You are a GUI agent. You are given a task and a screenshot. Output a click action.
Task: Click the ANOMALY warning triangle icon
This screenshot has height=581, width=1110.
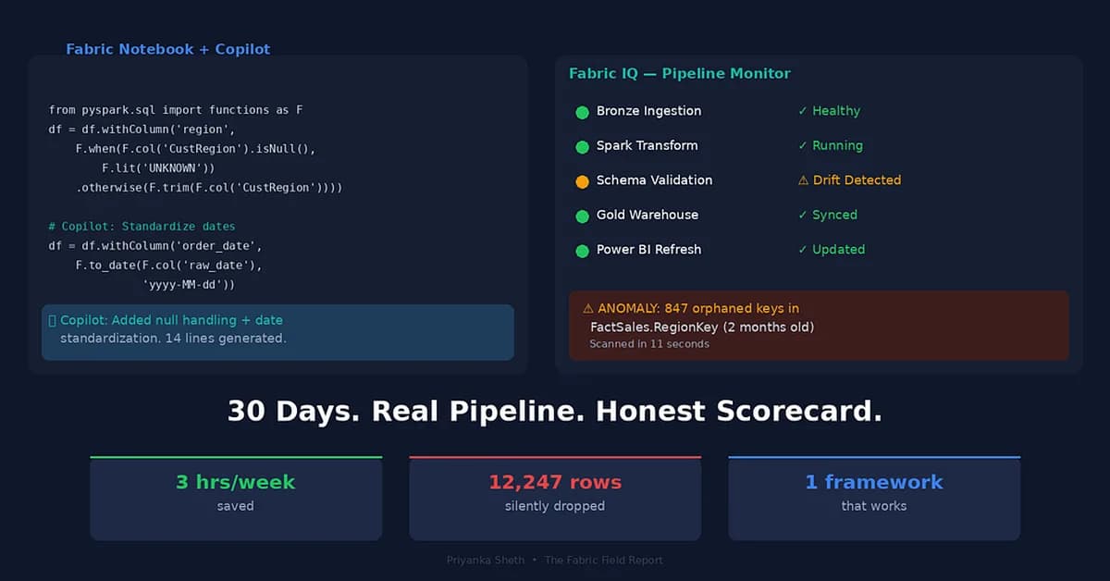click(588, 308)
